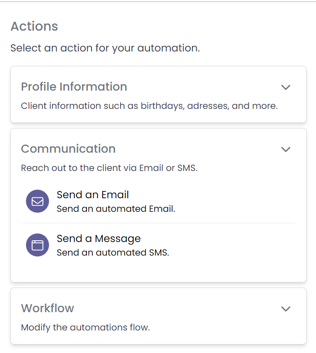Expand the Workflow section chevron
Image resolution: width=316 pixels, height=353 pixels.
pyautogui.click(x=285, y=309)
